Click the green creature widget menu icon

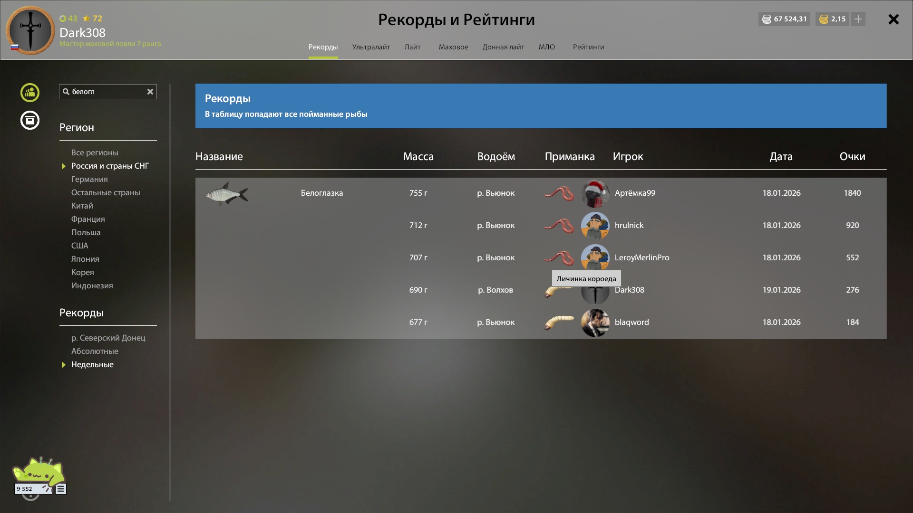61,489
